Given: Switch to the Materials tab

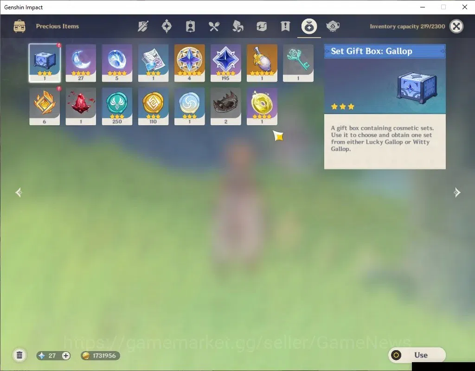Looking at the screenshot, I should 238,26.
